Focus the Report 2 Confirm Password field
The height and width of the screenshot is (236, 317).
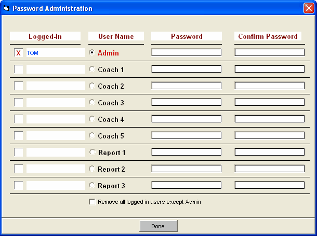[x=270, y=169]
